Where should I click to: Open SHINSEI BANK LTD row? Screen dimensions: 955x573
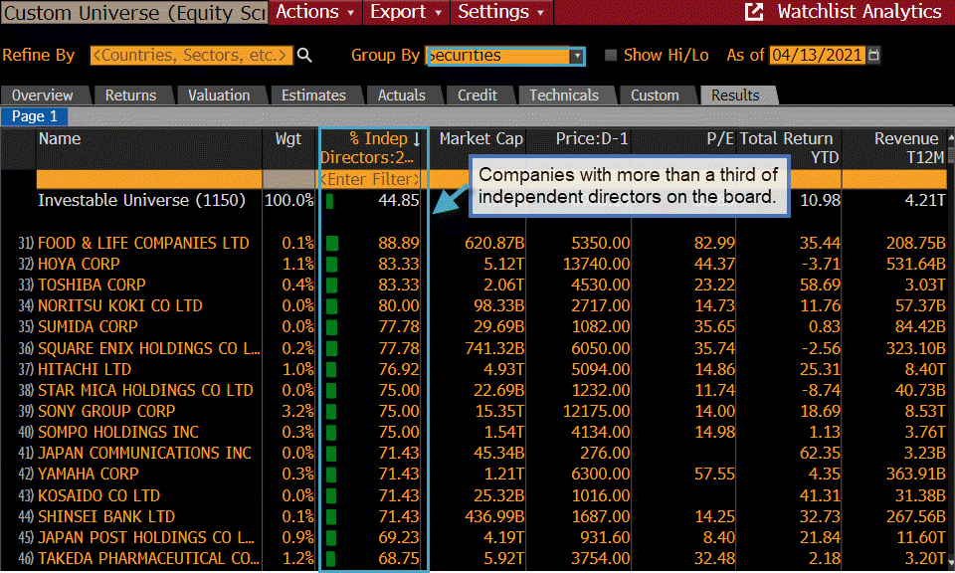pyautogui.click(x=106, y=517)
